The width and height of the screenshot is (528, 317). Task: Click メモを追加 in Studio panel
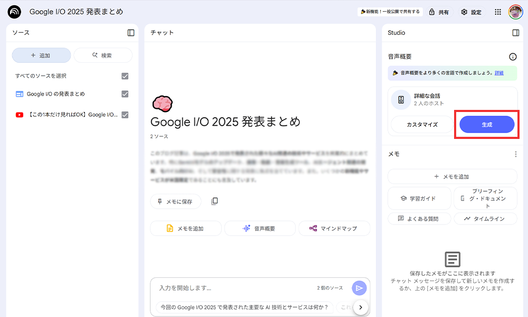(452, 176)
